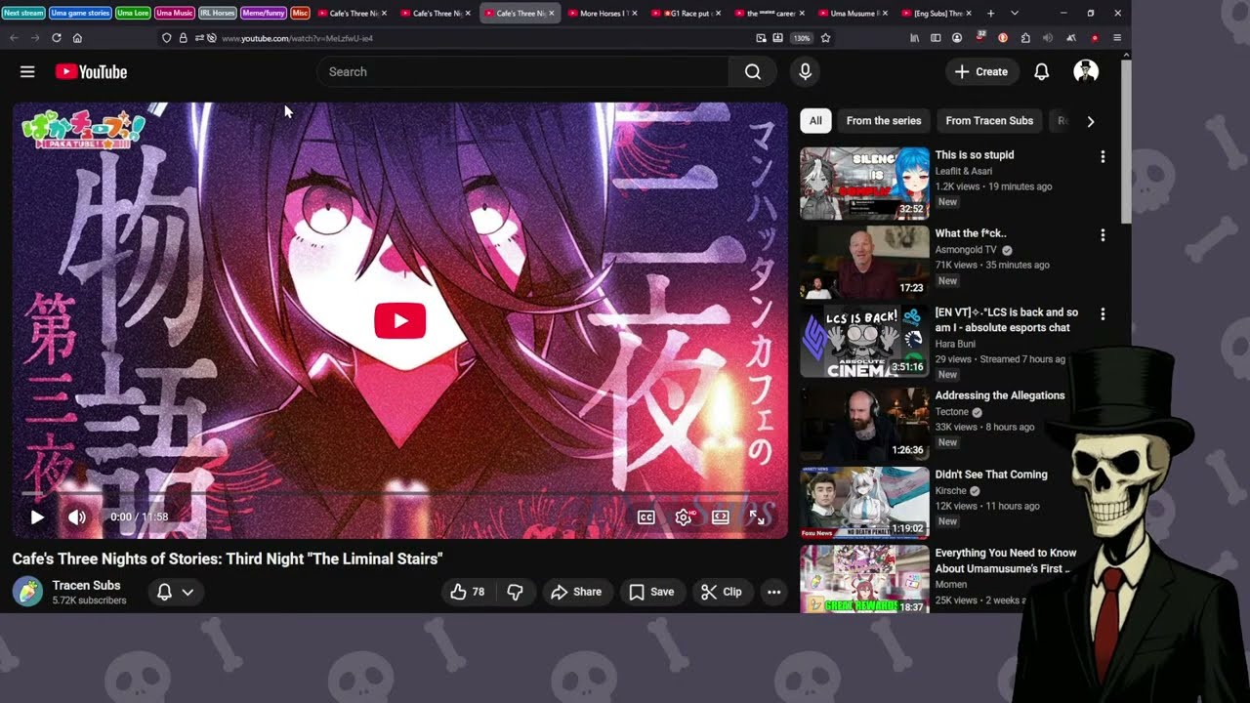1250x703 pixels.
Task: Open Firefox application menu
Action: (1117, 38)
